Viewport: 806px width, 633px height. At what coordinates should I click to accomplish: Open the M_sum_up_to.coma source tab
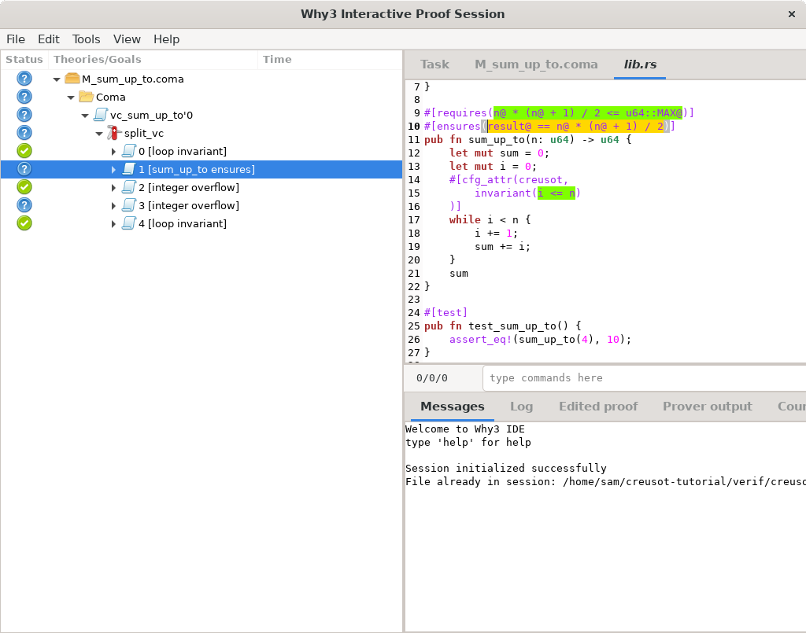click(x=536, y=64)
